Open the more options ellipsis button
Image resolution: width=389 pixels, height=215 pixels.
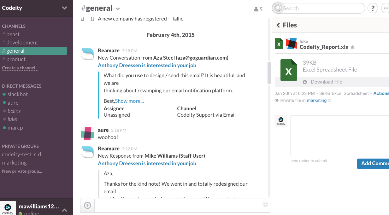click(x=386, y=8)
